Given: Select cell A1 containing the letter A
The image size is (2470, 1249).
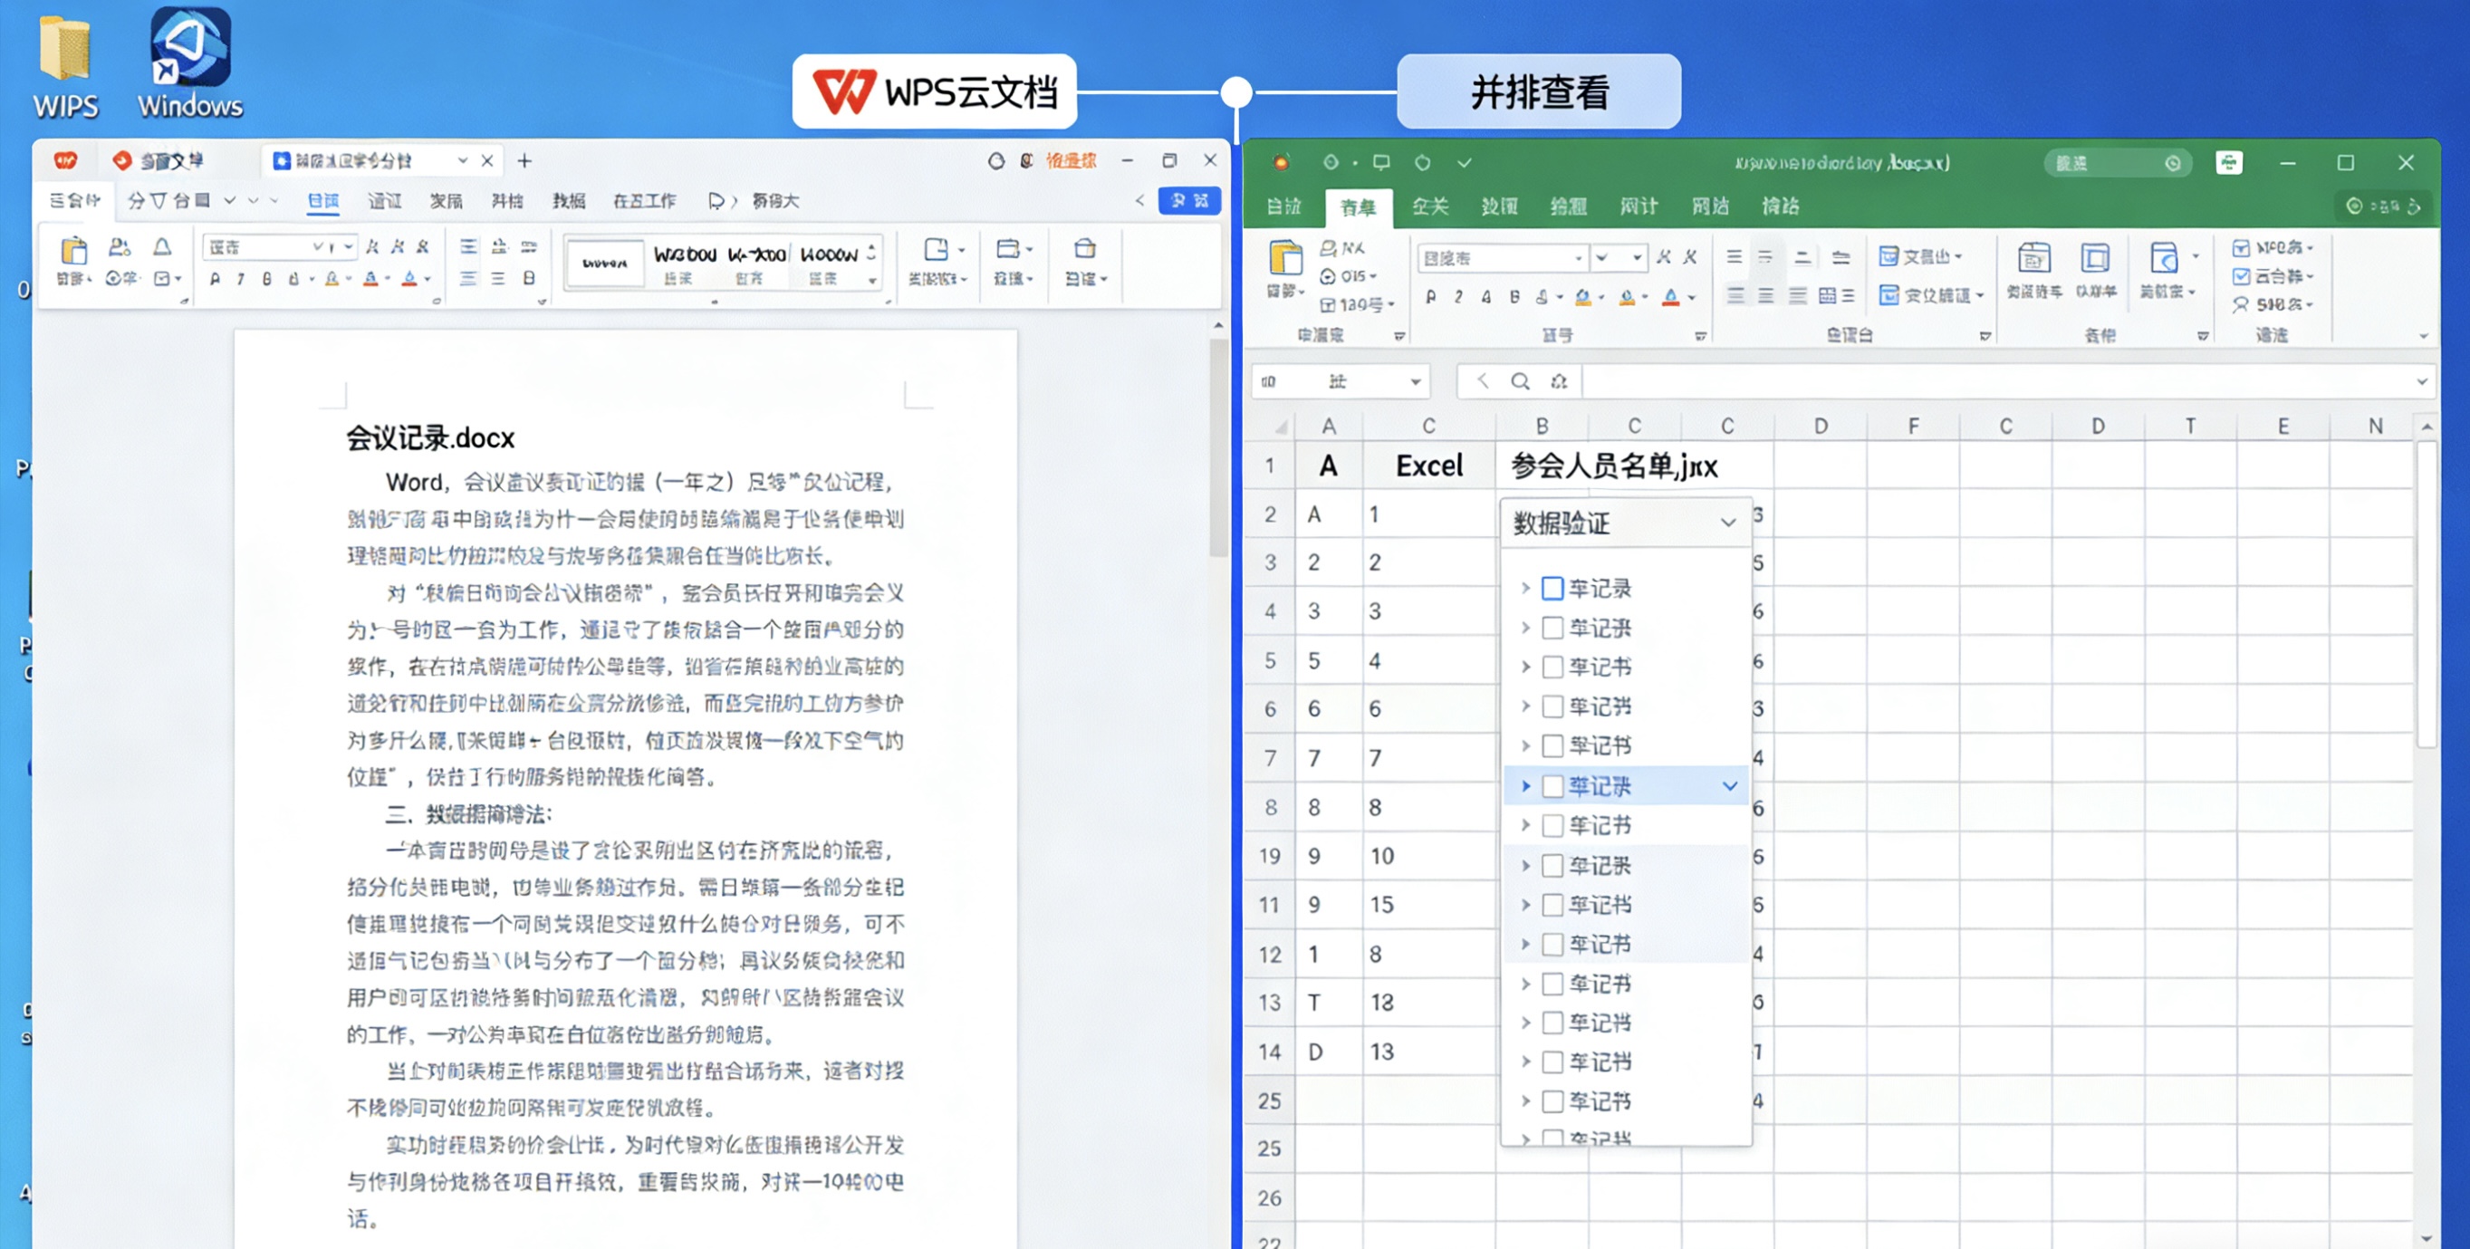Looking at the screenshot, I should [x=1328, y=466].
